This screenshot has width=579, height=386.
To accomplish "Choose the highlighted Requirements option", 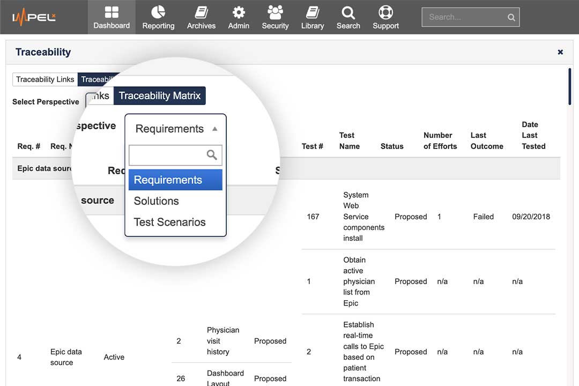I will click(175, 180).
